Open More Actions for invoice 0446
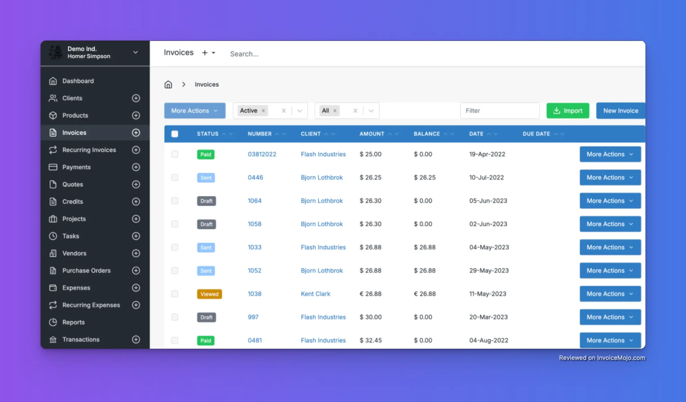The width and height of the screenshot is (686, 402). tap(610, 177)
